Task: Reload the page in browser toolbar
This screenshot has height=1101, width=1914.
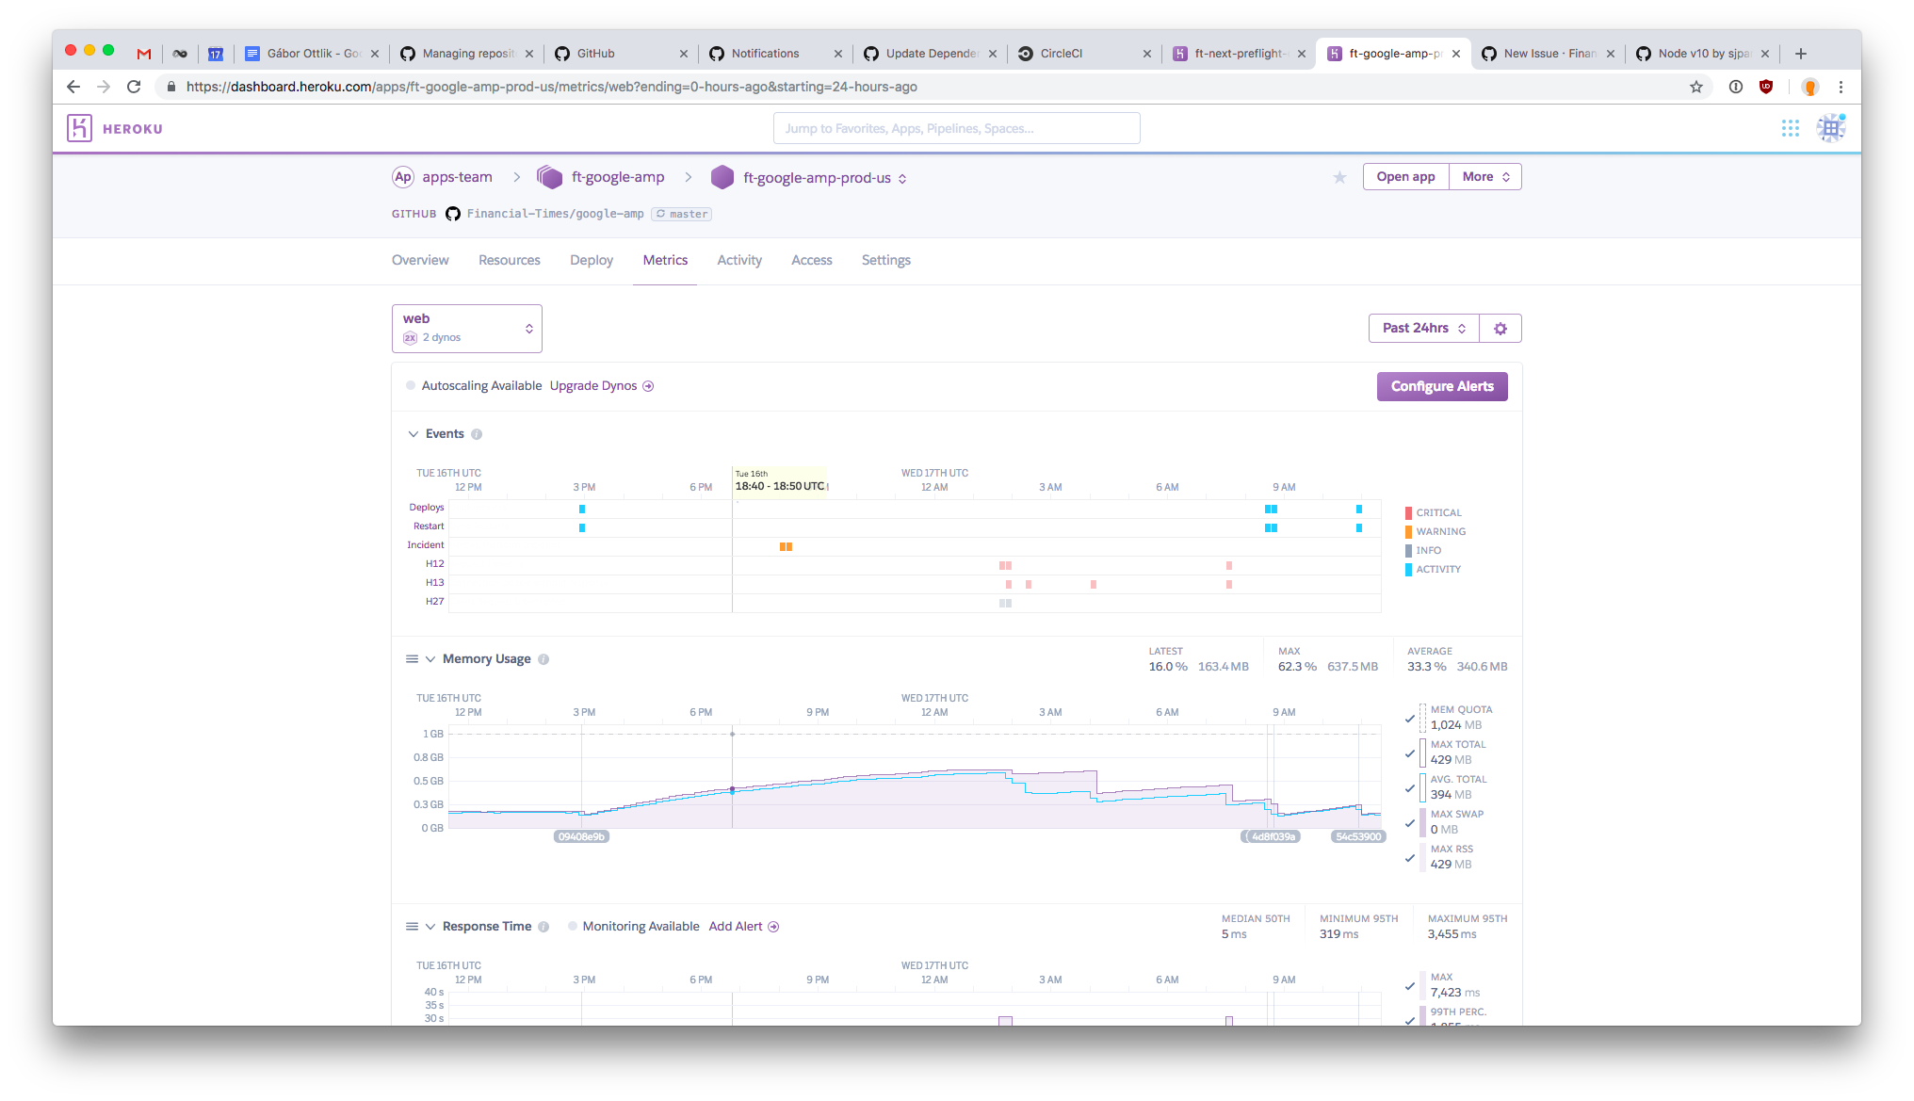Action: coord(134,87)
